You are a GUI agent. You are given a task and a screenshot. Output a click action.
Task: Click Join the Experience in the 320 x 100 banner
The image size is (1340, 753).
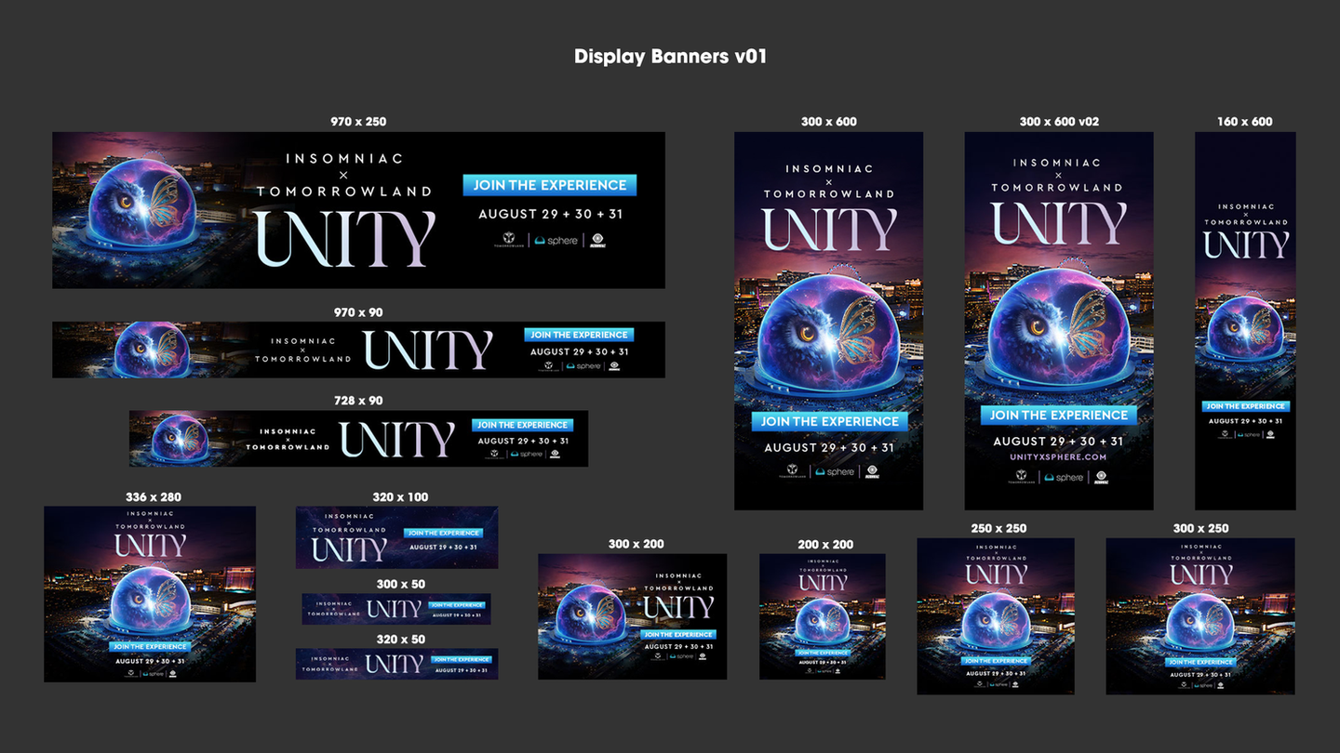[x=443, y=533]
